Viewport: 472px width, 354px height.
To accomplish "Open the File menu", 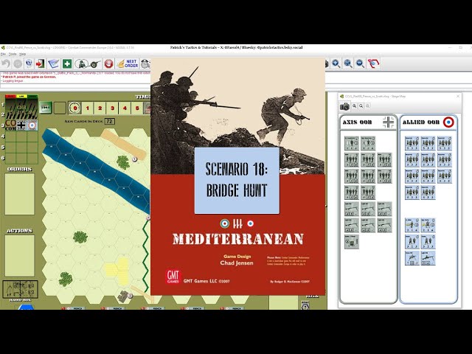I will pyautogui.click(x=3, y=54).
